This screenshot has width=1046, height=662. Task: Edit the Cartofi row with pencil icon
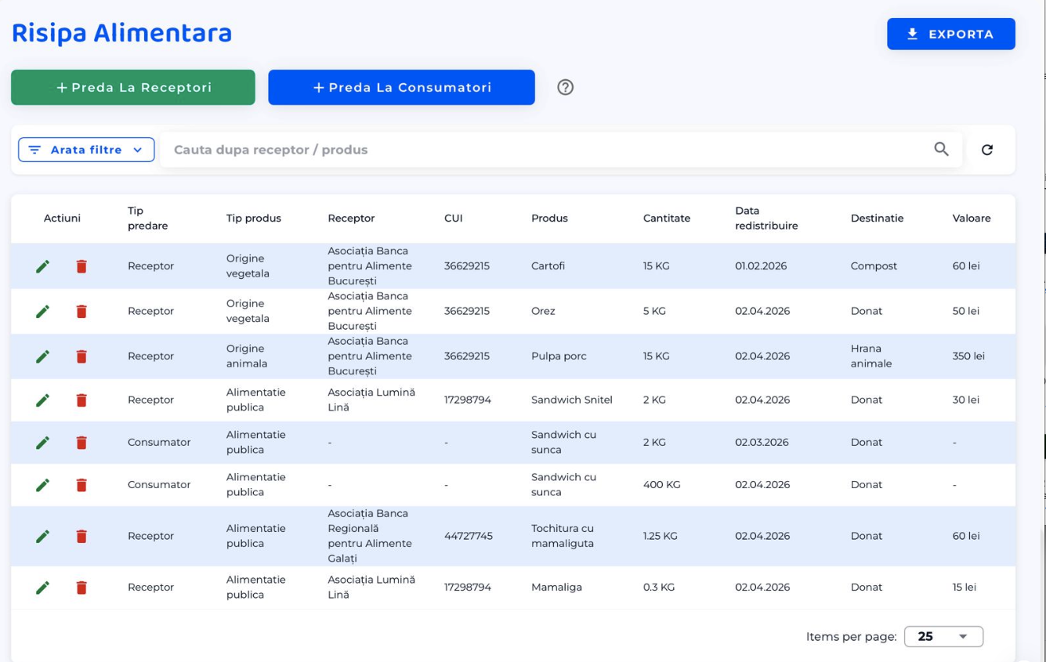coord(43,266)
